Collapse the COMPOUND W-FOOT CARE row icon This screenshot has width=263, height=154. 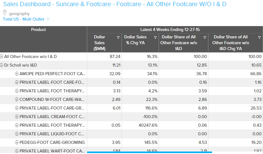(x=17, y=100)
